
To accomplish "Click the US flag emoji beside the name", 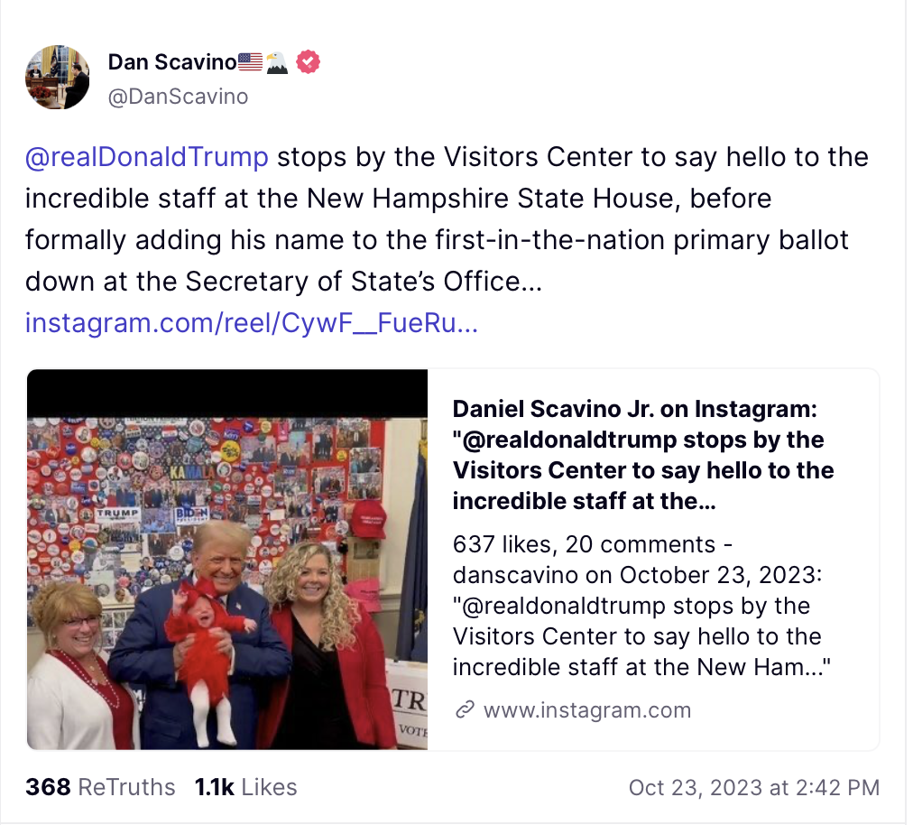I will (251, 62).
